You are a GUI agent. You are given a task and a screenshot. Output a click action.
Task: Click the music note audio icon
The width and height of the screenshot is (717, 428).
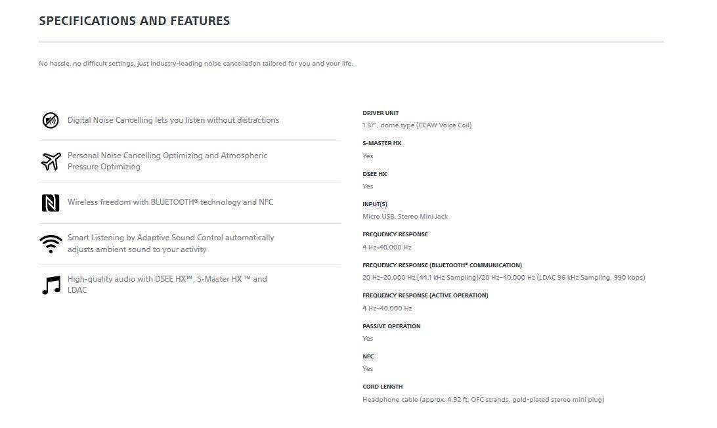pyautogui.click(x=51, y=285)
